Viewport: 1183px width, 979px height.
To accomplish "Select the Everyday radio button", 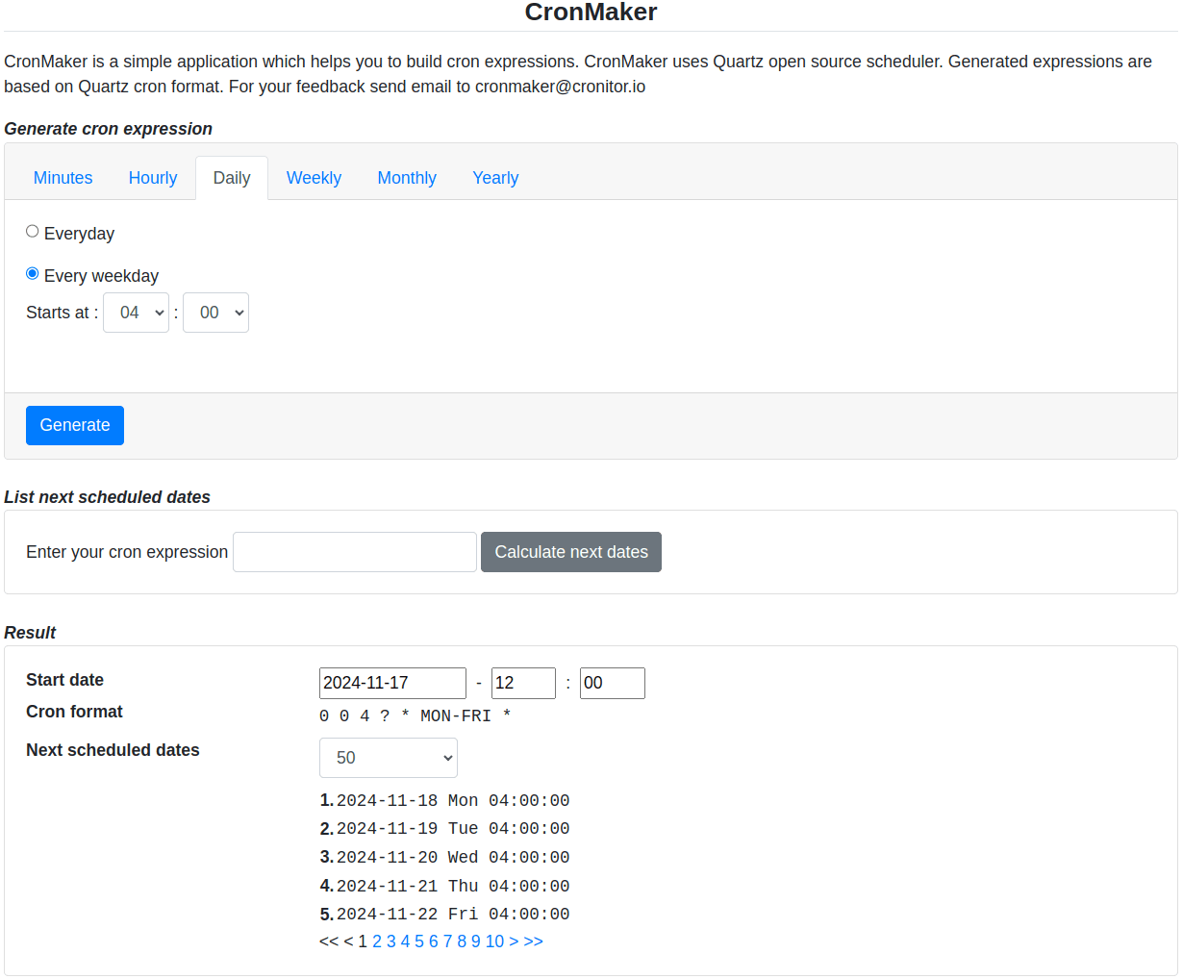I will [33, 232].
